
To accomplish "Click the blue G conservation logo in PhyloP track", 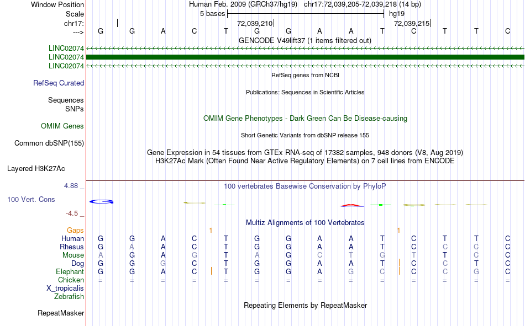I will [x=102, y=202].
